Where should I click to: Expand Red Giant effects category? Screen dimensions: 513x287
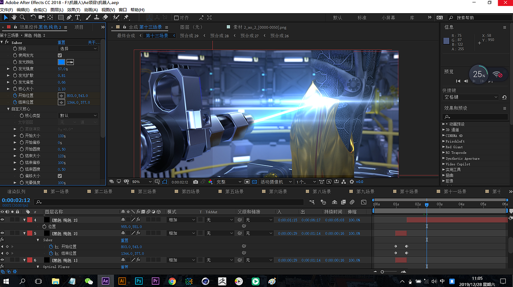point(443,147)
